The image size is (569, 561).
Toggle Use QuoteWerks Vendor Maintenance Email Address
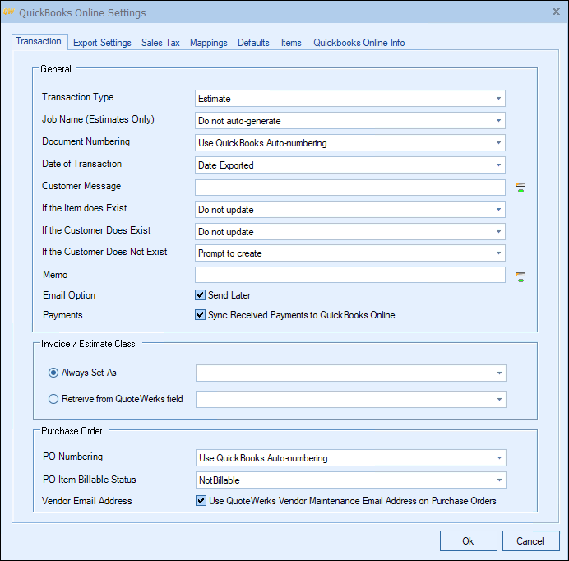(201, 501)
